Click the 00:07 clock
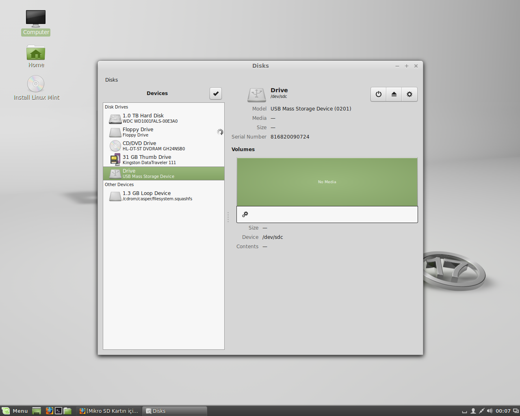This screenshot has height=416, width=520. pos(503,411)
